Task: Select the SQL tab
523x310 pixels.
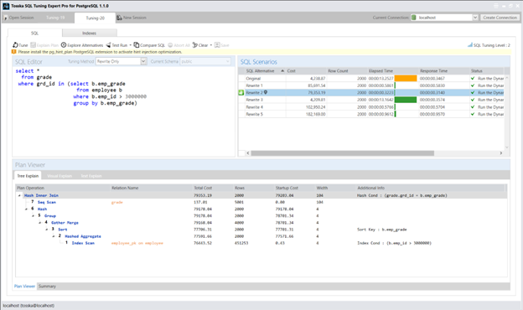Action: click(35, 33)
